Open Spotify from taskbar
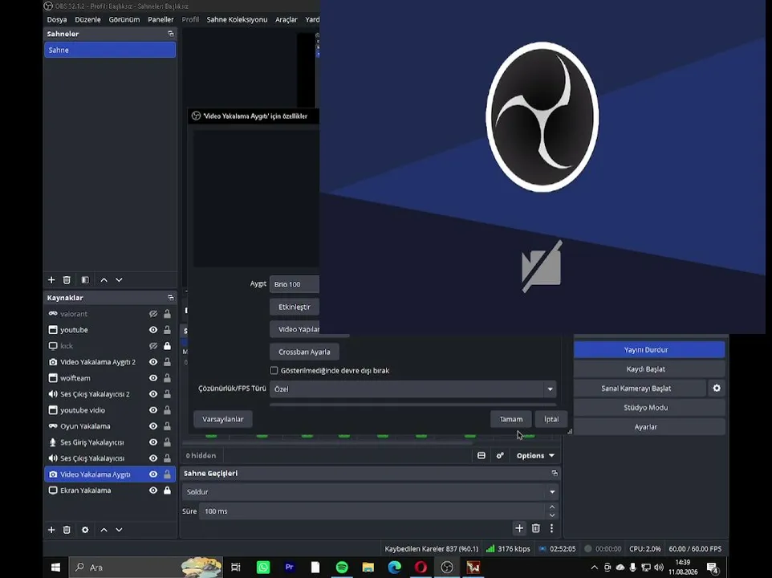This screenshot has height=578, width=772. (x=342, y=568)
